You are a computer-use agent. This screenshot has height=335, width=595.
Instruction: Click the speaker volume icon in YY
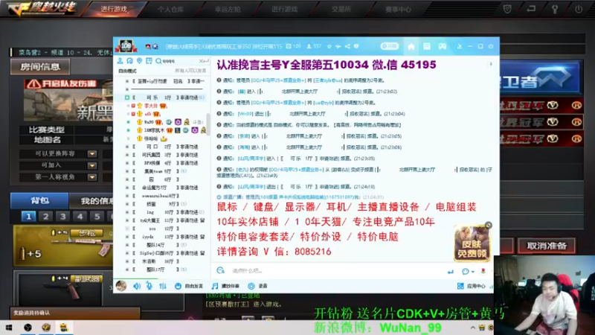coord(137,286)
